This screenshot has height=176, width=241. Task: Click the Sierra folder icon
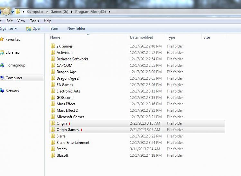[53, 136]
